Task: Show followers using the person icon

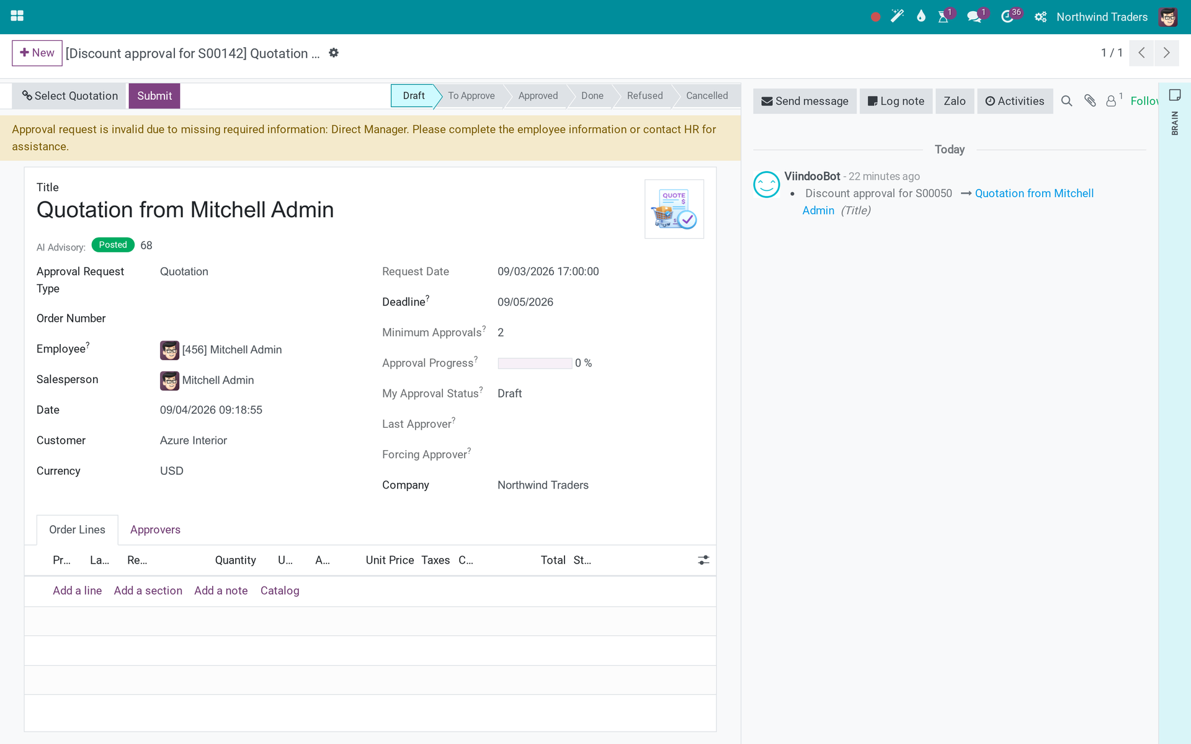Action: click(x=1114, y=100)
